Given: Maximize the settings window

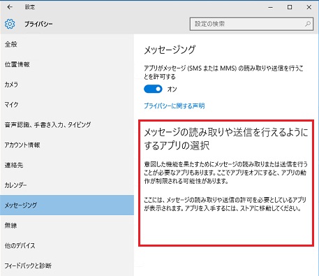Looking at the screenshot, I should point(290,7).
